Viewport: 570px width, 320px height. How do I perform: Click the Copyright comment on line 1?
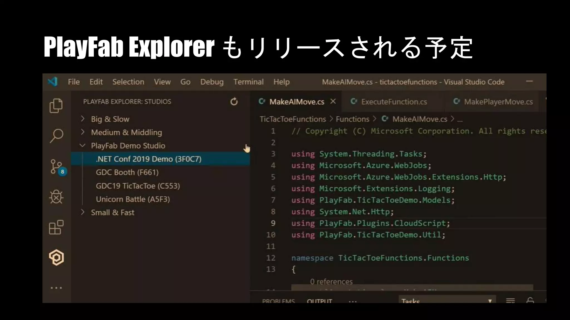click(x=419, y=131)
